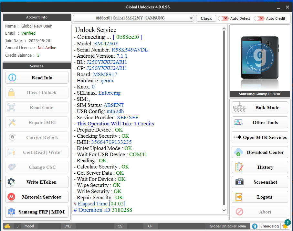Viewport: 293px width, 231px height.
Task: Click the Email Verified status text
Action: (x=28, y=33)
